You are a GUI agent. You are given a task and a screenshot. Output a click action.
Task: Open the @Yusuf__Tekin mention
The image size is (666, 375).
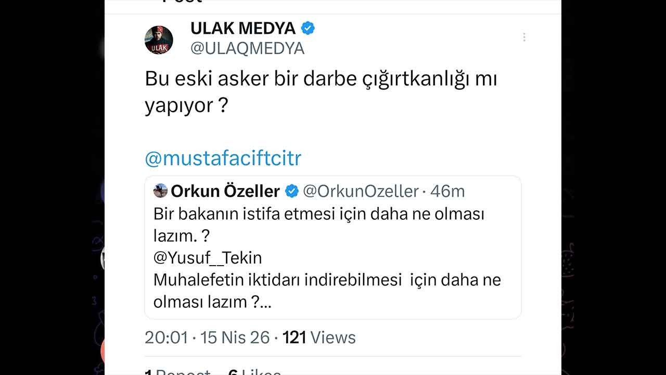tap(208, 258)
